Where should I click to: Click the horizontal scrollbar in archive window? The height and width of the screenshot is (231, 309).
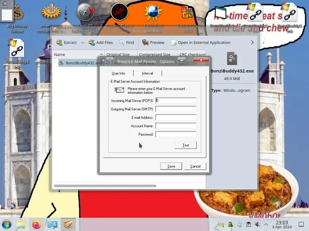(x=105, y=186)
